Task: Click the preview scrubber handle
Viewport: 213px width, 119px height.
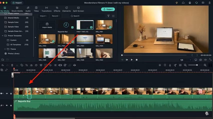Action: click(x=122, y=55)
